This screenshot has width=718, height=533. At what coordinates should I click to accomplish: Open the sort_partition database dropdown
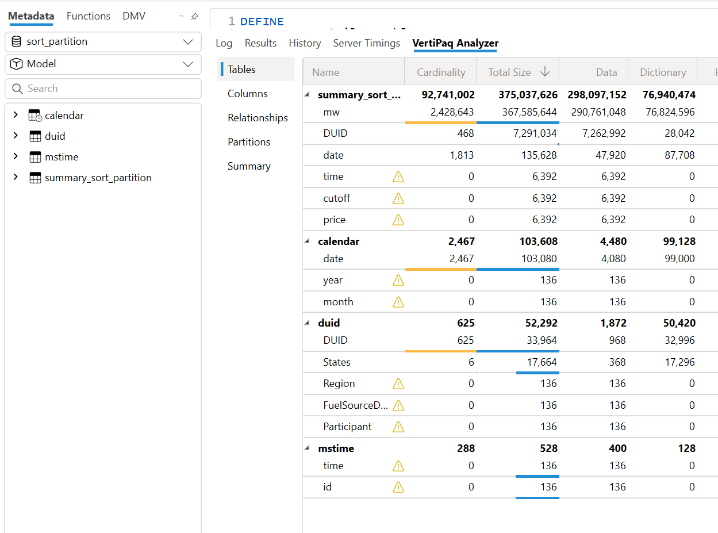tap(188, 41)
